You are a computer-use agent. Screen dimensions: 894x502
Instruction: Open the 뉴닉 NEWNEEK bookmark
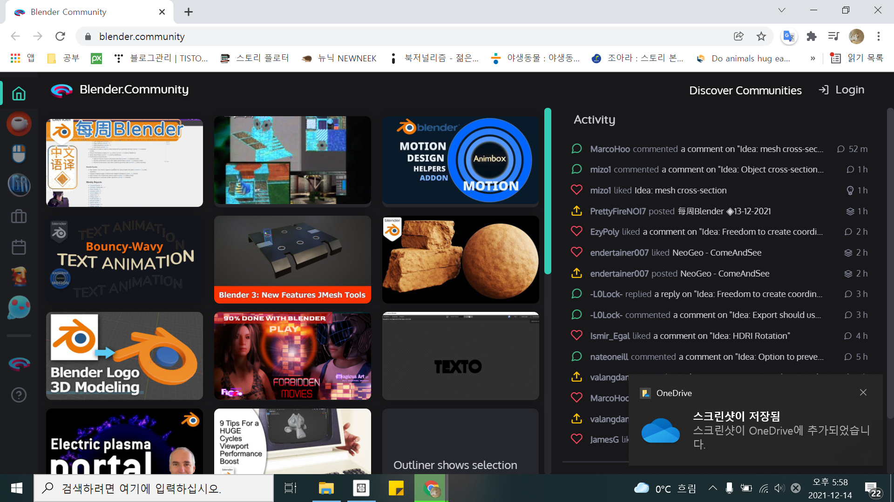339,58
